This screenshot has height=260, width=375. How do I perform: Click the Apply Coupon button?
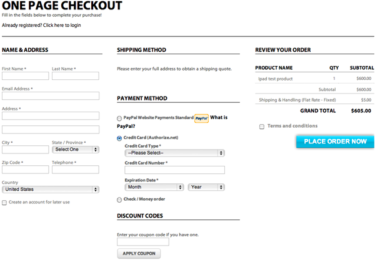[x=139, y=254]
